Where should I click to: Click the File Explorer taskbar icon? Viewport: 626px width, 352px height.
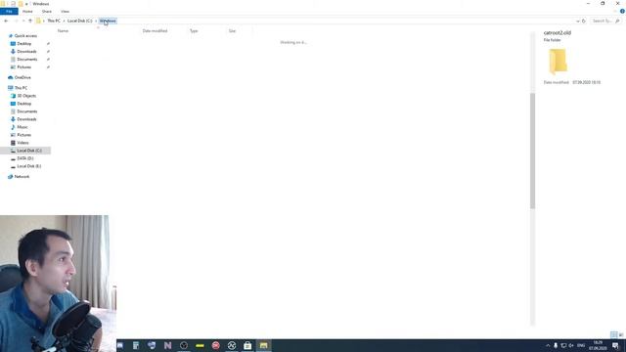(x=263, y=345)
